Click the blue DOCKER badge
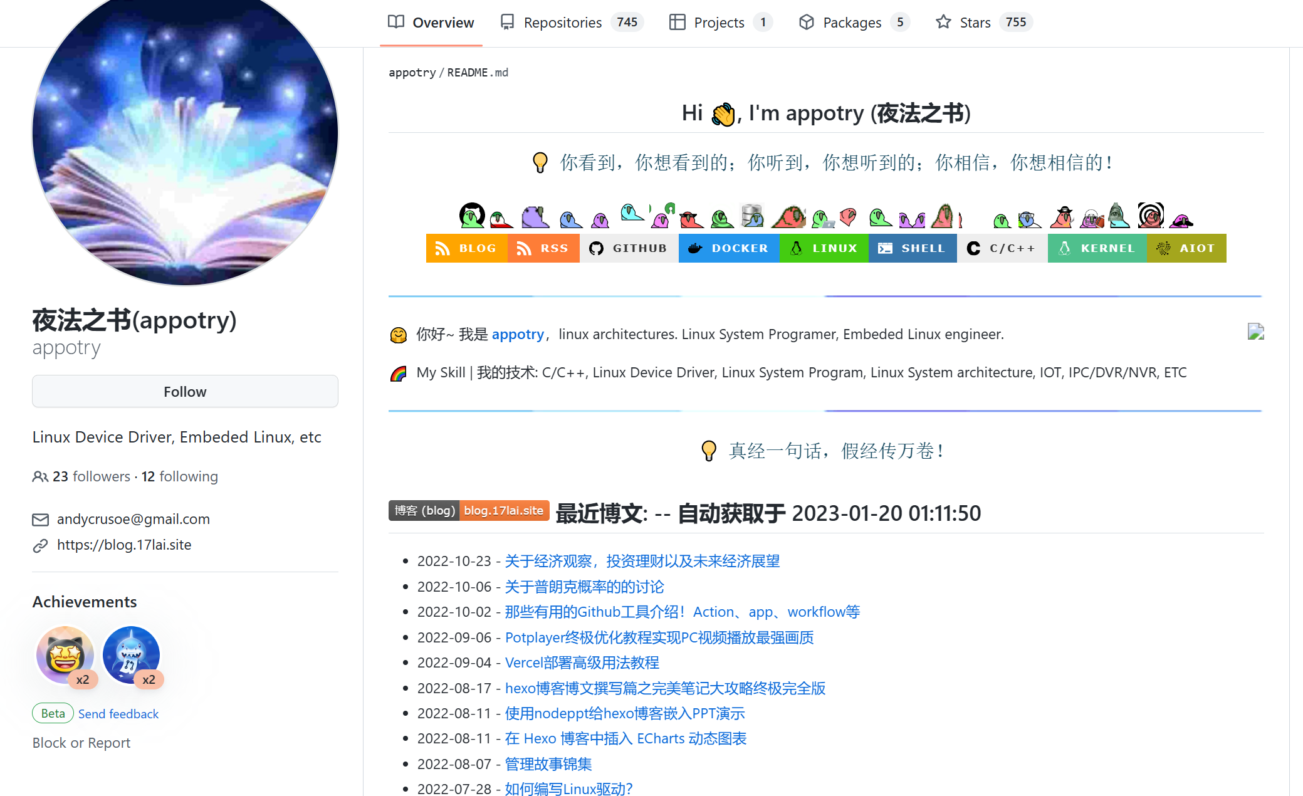Screen dimensions: 1303x796 point(728,248)
